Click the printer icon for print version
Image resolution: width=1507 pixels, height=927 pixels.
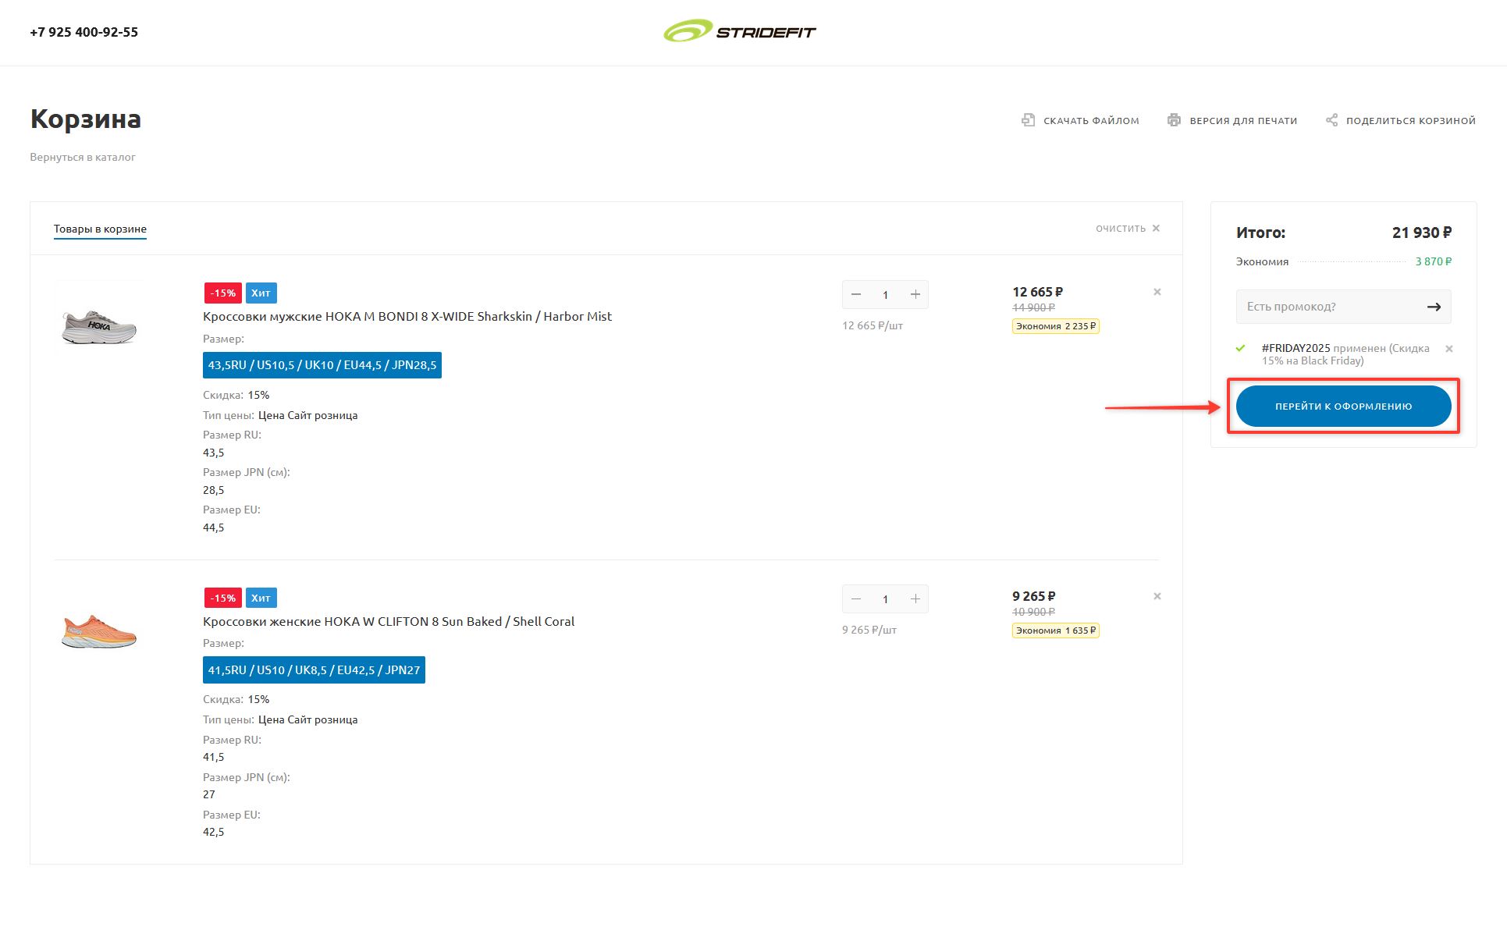click(x=1174, y=120)
